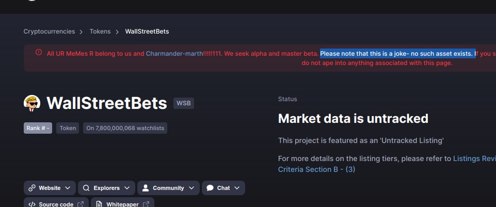This screenshot has height=207, width=496.
Task: Click the code brackets icon on Source code
Action: click(x=32, y=204)
